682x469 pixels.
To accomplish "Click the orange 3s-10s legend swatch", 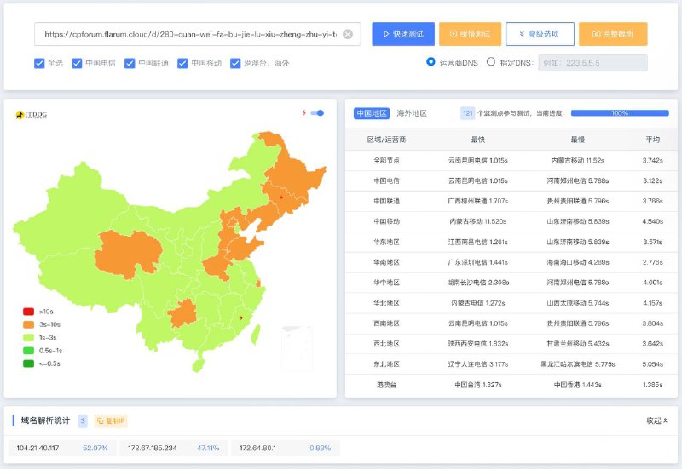I will click(x=28, y=324).
